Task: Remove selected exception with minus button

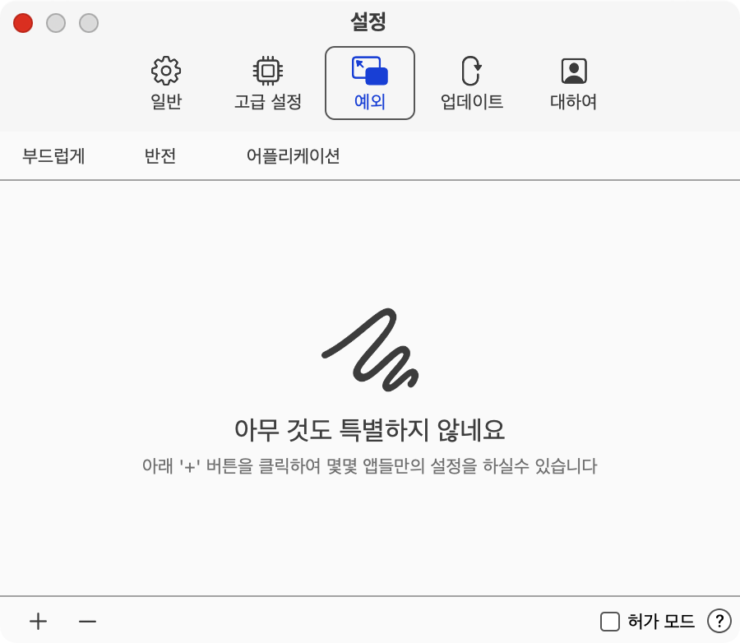Action: pyautogui.click(x=87, y=622)
